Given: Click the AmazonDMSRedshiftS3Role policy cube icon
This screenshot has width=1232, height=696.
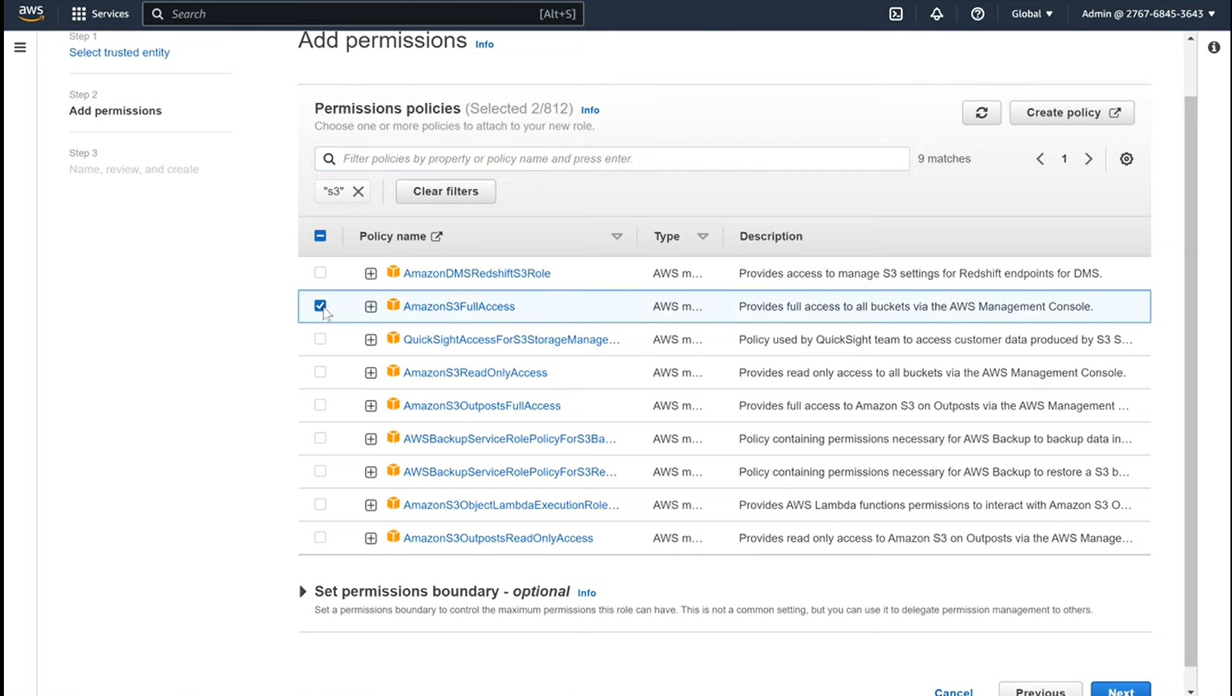Looking at the screenshot, I should click(x=393, y=272).
